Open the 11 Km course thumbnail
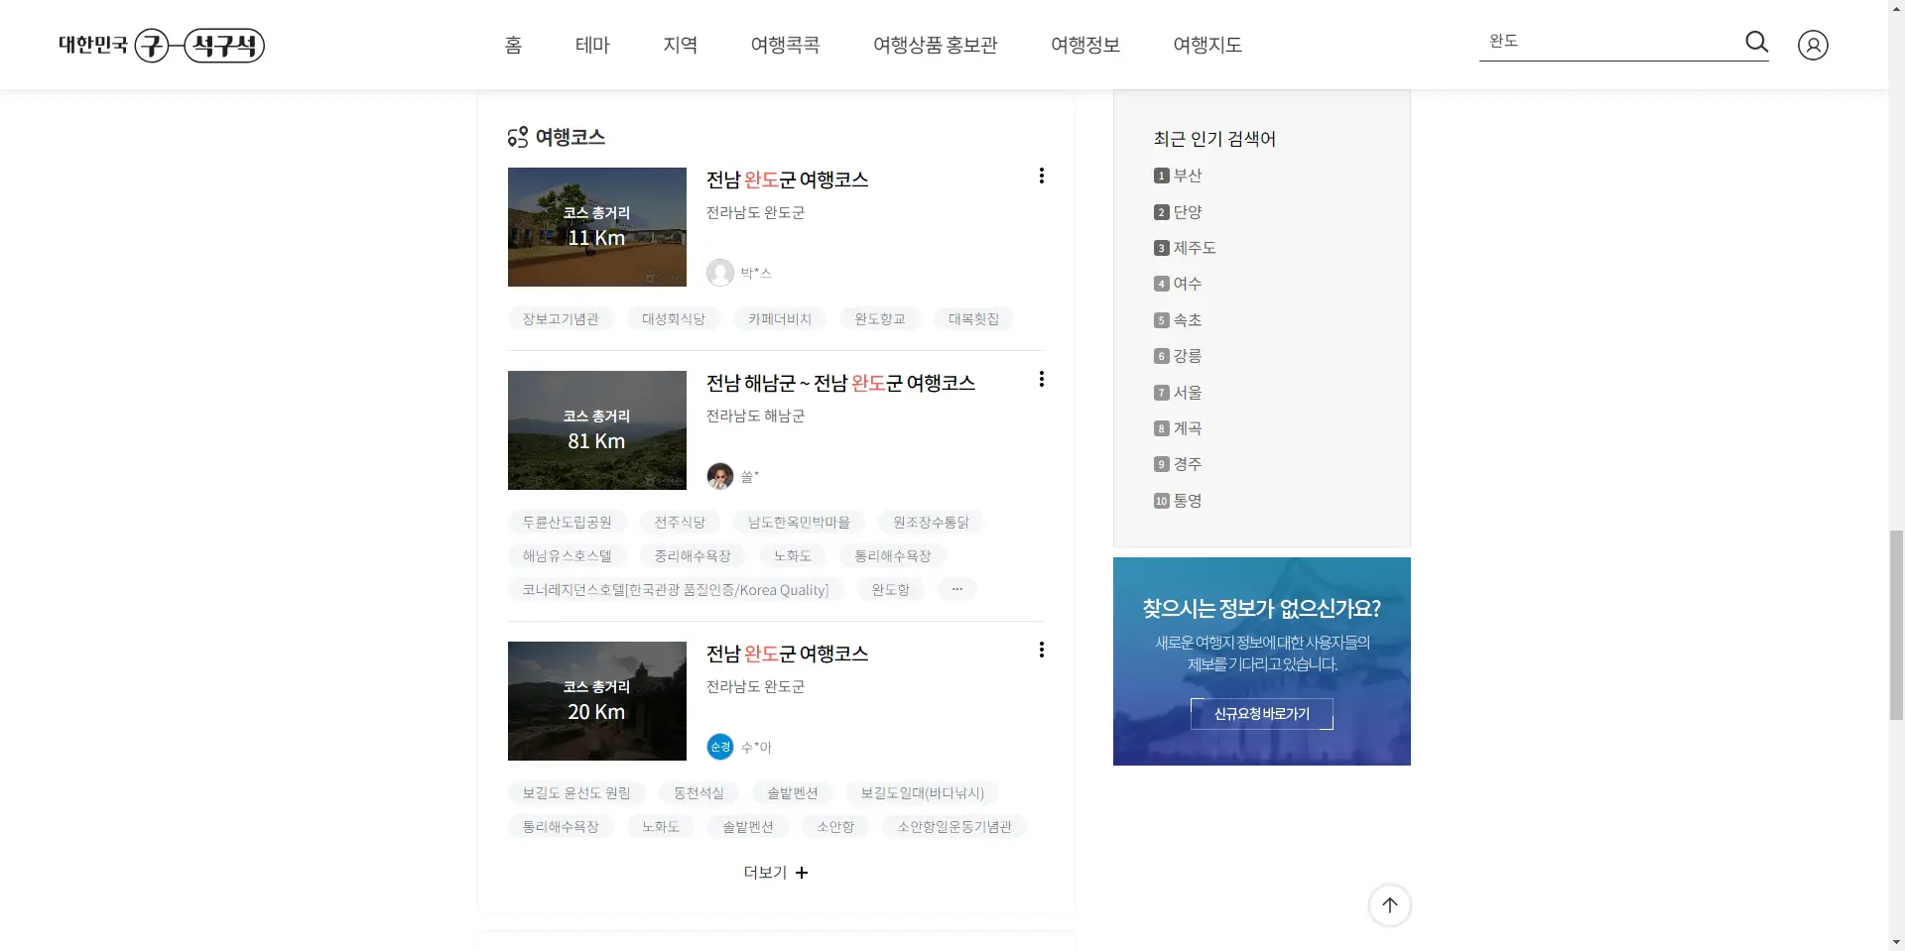Image resolution: width=1905 pixels, height=951 pixels. click(597, 227)
